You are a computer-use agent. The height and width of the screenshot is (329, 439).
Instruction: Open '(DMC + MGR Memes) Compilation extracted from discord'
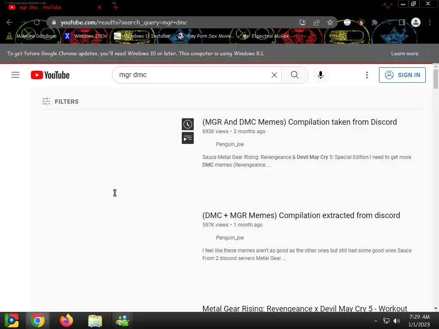(x=301, y=215)
